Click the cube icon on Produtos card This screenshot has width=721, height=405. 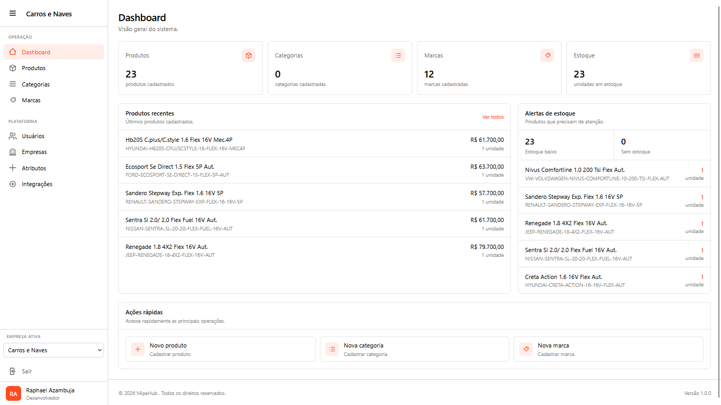249,55
